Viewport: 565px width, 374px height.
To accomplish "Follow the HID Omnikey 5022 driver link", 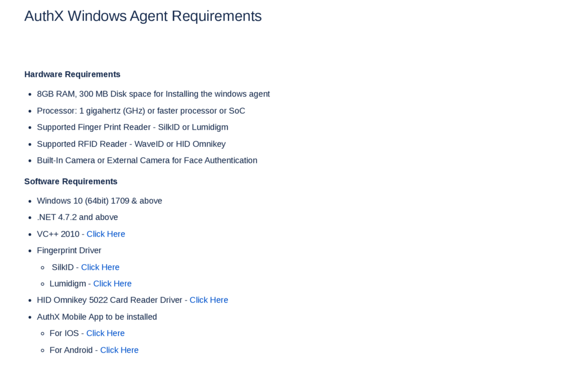I will tap(209, 300).
